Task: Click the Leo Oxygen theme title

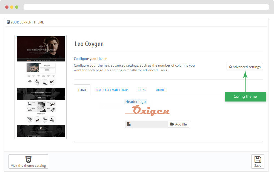Action: (x=89, y=44)
